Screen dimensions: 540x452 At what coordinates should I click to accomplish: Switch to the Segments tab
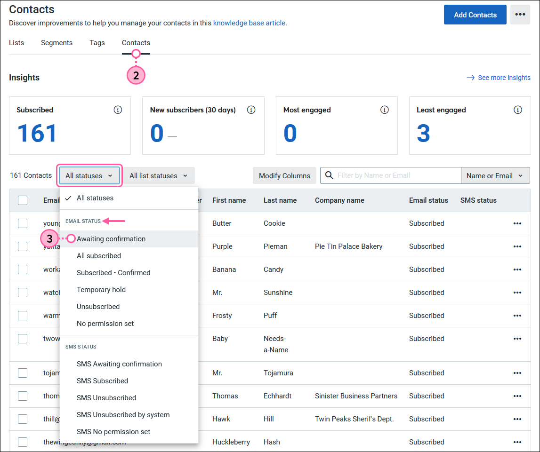click(x=56, y=43)
